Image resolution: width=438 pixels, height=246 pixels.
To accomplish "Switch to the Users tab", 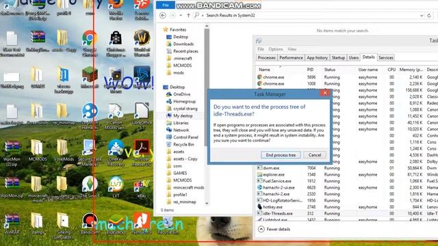I will click(x=353, y=57).
